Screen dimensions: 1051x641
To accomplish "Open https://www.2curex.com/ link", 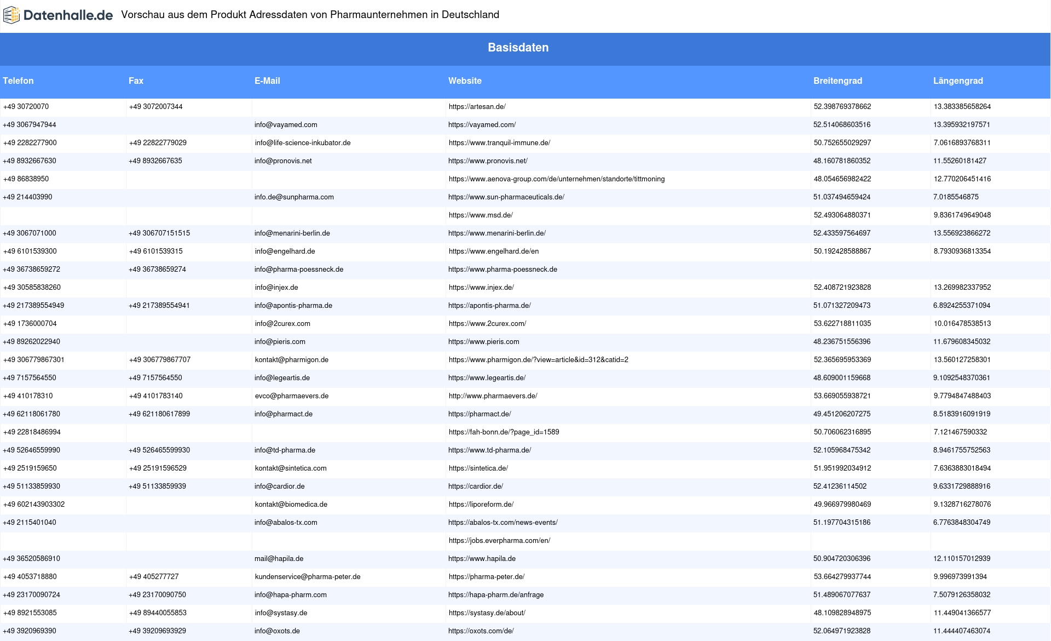I will (x=487, y=324).
